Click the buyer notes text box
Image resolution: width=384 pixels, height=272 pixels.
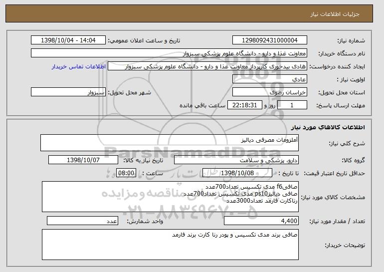170,245
